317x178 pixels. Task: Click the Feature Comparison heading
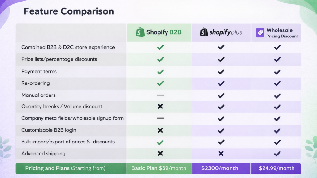(69, 11)
